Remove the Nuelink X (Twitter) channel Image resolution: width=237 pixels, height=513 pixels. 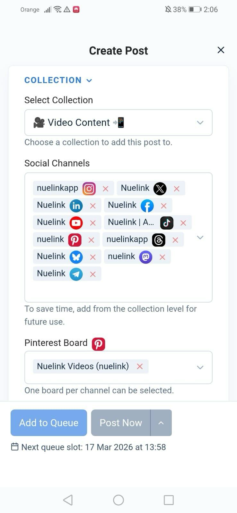[176, 189]
